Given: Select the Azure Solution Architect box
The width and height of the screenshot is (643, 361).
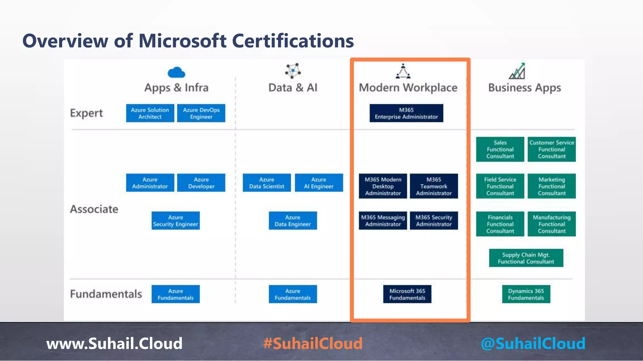Looking at the screenshot, I should [x=150, y=113].
